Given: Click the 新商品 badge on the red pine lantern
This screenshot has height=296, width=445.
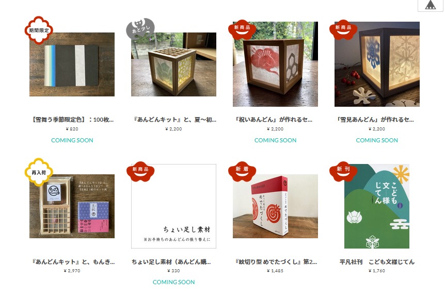Looking at the screenshot, I should (x=242, y=29).
